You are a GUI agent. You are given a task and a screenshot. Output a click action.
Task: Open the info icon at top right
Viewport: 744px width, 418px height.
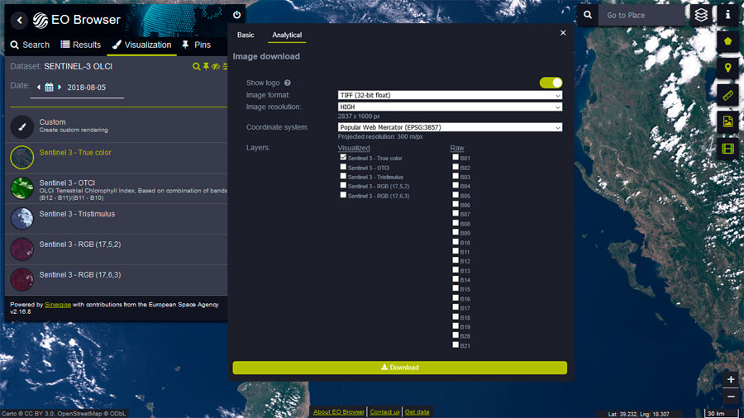coord(727,15)
